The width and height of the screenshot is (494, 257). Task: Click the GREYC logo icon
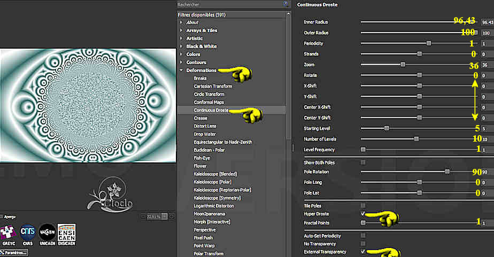click(x=8, y=232)
